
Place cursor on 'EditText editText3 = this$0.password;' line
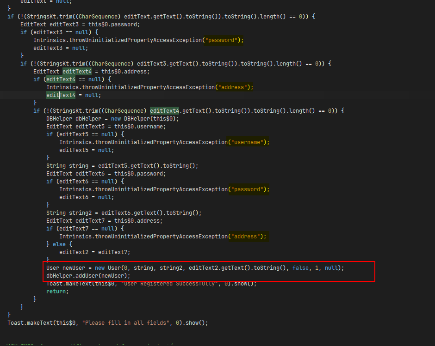click(x=80, y=24)
